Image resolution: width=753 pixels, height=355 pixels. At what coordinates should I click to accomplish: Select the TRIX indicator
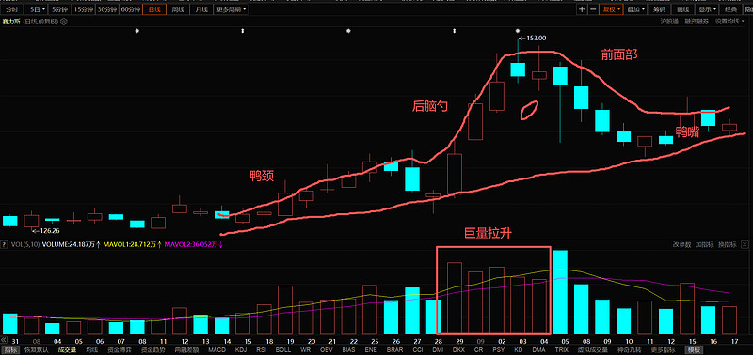[x=561, y=350]
